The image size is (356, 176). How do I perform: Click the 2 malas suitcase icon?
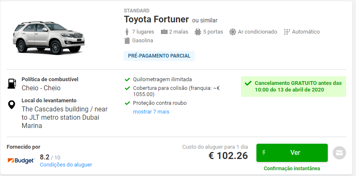point(164,32)
